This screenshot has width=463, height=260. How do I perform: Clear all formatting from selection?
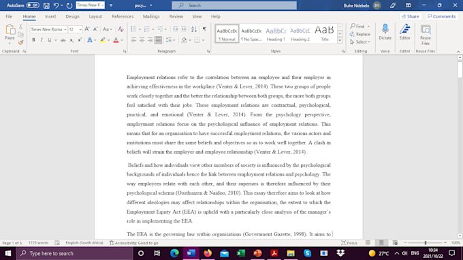[121, 29]
